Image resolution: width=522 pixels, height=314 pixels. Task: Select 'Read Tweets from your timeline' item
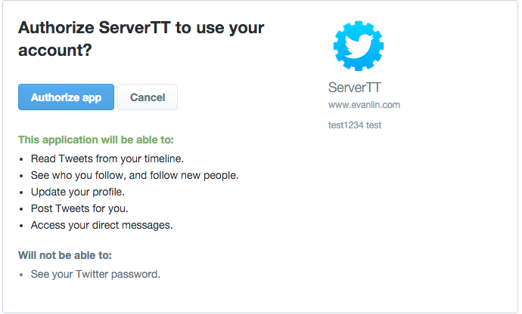pyautogui.click(x=107, y=159)
